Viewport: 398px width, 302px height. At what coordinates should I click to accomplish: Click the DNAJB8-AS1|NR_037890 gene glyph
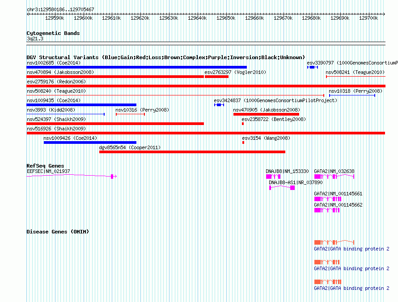(282, 188)
